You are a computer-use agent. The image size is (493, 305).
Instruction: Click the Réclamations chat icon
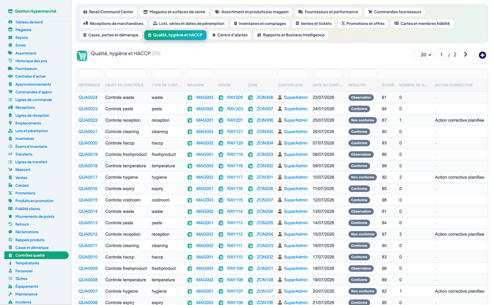(x=10, y=232)
